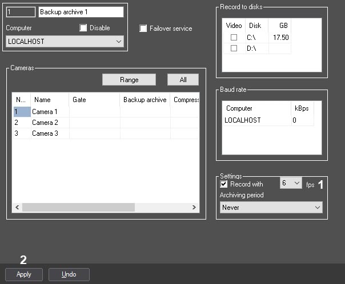Select the Camera 2 row
Viewport: 345px width, 284px height.
coord(106,123)
